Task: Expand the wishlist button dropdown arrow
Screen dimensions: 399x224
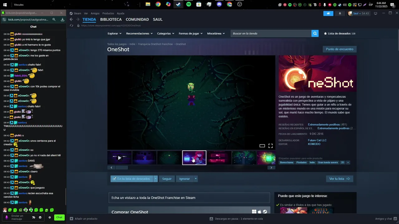Action: tap(156, 179)
